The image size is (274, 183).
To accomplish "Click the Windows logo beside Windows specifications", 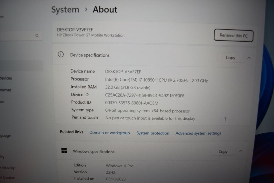I will tap(64, 150).
